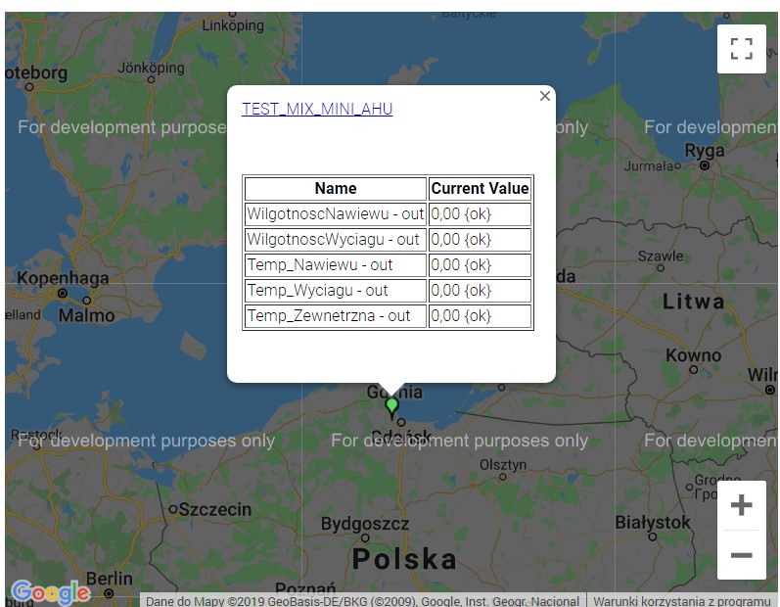Click the Temp_Zewnetrzna current value cell
Screen dimensions: 780x607
(480, 316)
